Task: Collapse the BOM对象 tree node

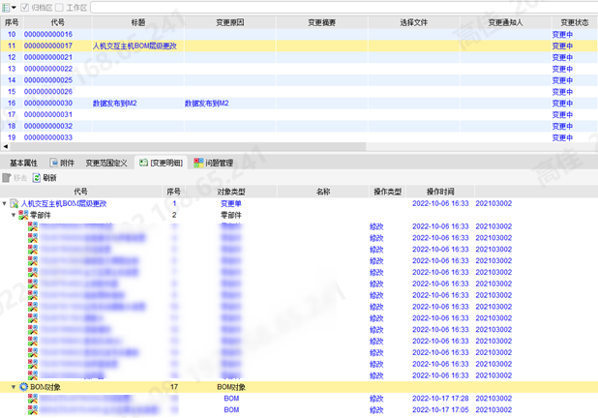Action: (x=14, y=387)
